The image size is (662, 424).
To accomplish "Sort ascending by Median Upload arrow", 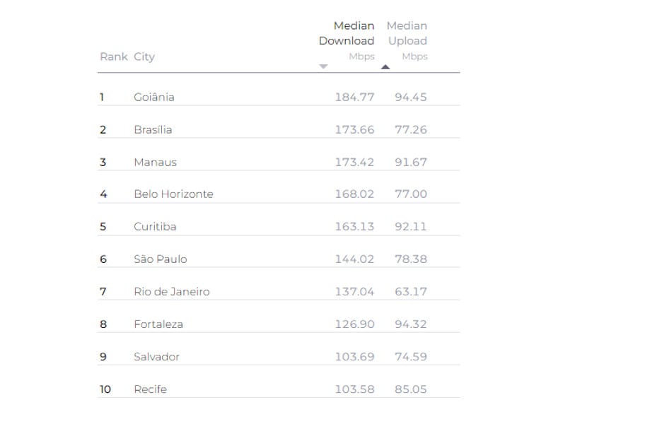I will tap(385, 66).
